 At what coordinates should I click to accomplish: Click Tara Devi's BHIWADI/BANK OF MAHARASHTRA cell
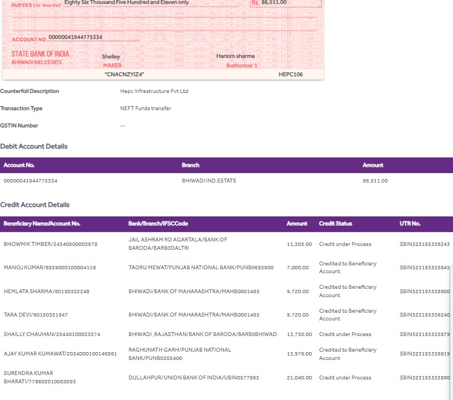[x=194, y=315]
